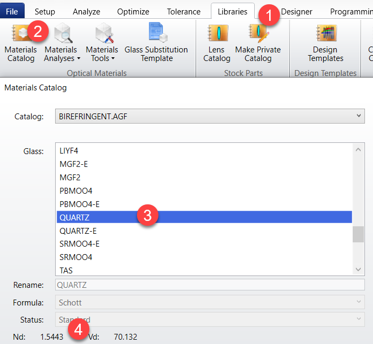The image size is (373, 344).
Task: Select SRMOO4 glass entry
Action: [204, 257]
